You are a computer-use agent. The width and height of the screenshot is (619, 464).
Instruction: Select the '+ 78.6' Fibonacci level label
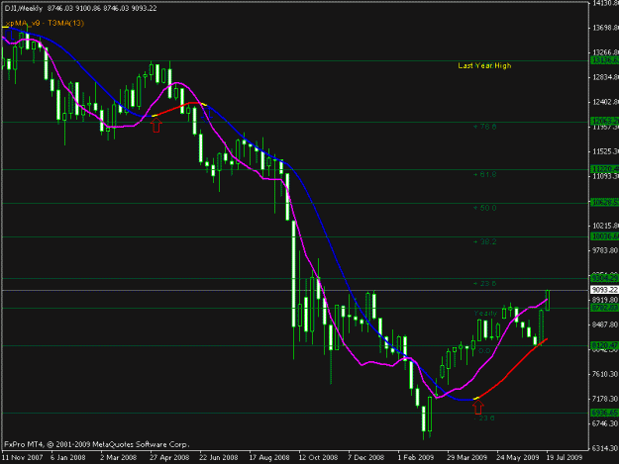pyautogui.click(x=484, y=127)
